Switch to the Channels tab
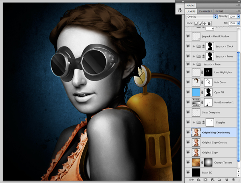Viewport: 241px width, 183px height. (205, 11)
